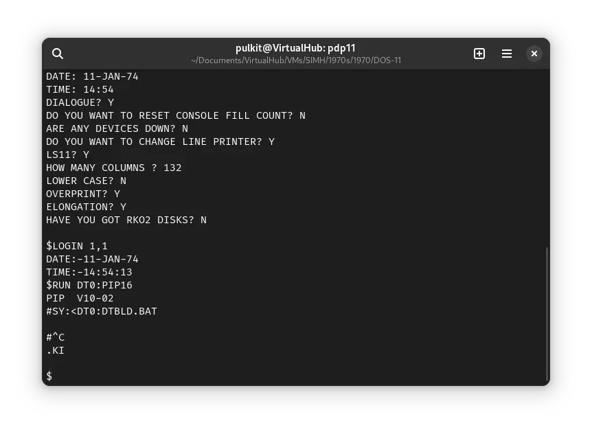592x432 pixels.
Task: Show the Console options menu
Action: [x=507, y=54]
